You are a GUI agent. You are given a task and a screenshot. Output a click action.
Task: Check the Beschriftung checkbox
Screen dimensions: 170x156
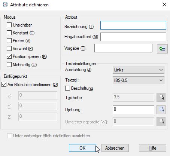tap(67, 88)
